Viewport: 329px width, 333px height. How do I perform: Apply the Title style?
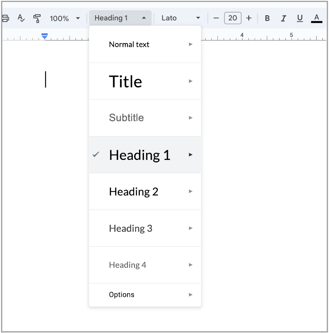click(125, 81)
